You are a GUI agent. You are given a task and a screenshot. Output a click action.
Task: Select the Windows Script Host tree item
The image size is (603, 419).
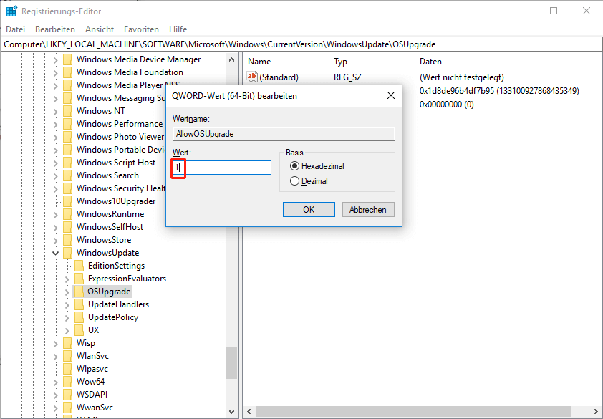click(116, 163)
